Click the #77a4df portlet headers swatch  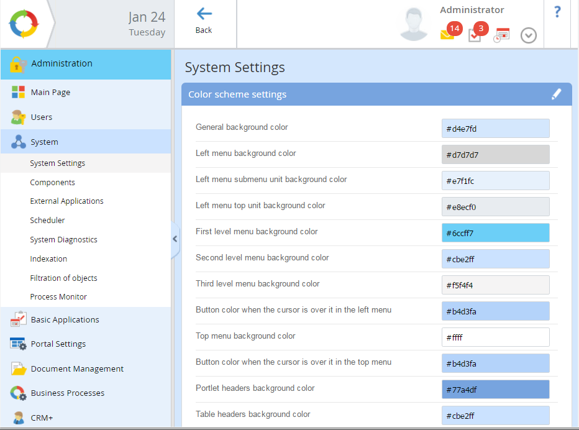click(496, 390)
